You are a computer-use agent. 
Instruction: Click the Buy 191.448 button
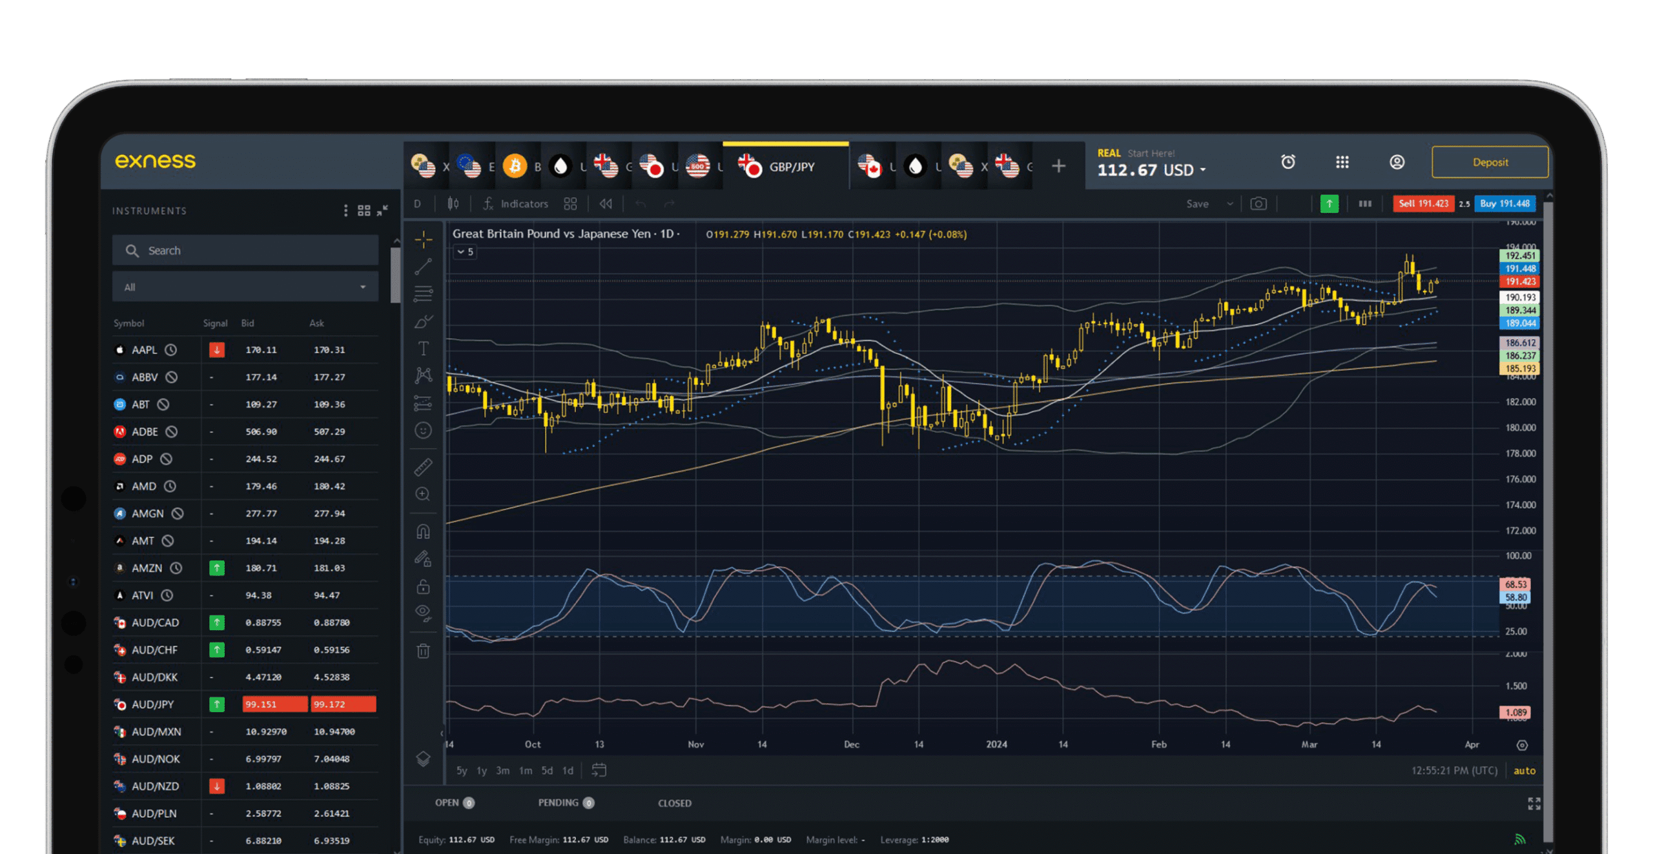(x=1504, y=203)
